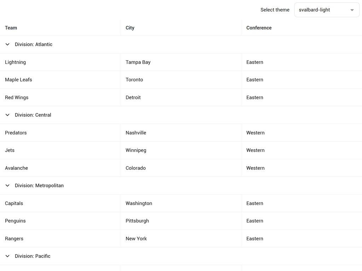Sort by the Conference column header
Viewport: 362px width, 271px height.
(x=259, y=28)
